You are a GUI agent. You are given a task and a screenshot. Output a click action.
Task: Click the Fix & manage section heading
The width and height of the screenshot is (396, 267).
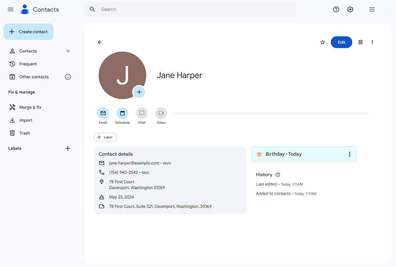[x=22, y=92]
